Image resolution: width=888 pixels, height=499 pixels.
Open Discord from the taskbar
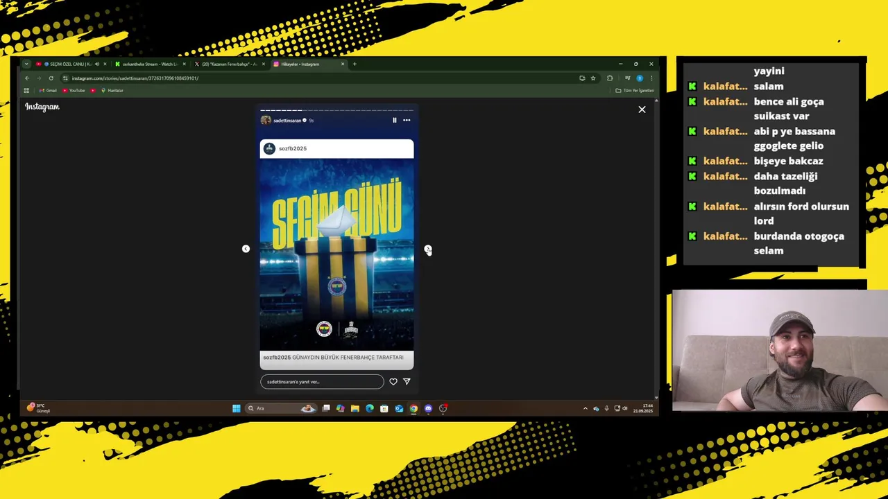428,408
